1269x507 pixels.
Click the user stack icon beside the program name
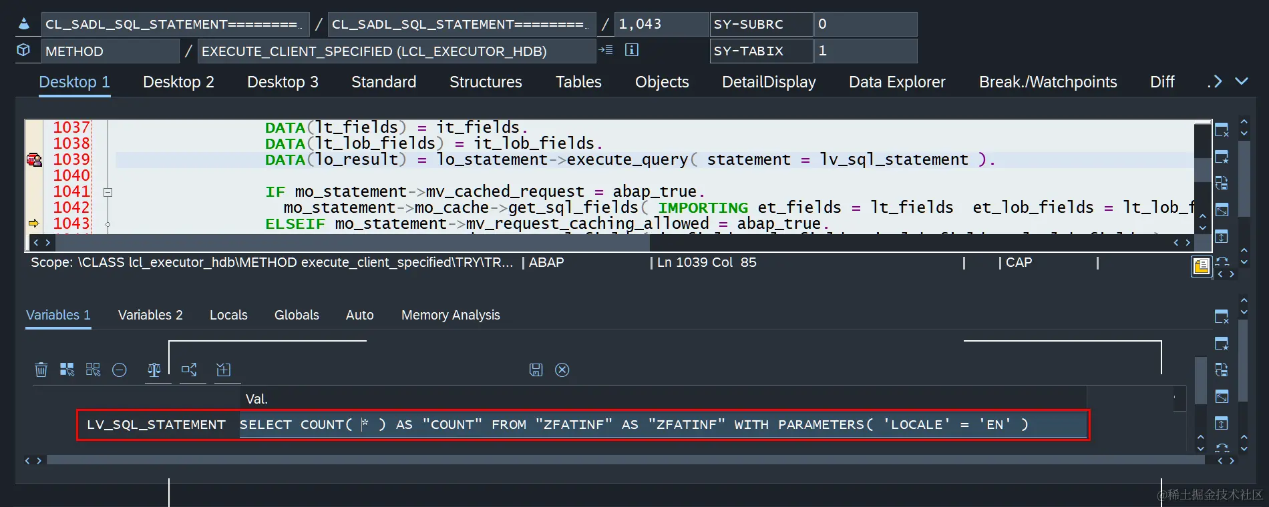(23, 24)
